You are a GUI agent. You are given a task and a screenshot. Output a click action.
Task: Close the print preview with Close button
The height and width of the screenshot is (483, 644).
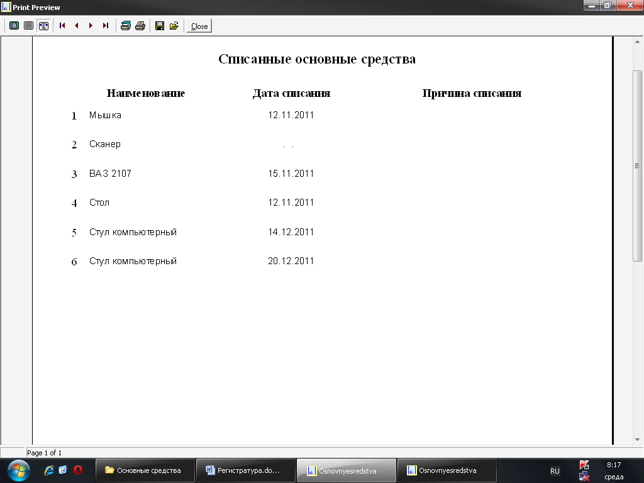click(199, 26)
